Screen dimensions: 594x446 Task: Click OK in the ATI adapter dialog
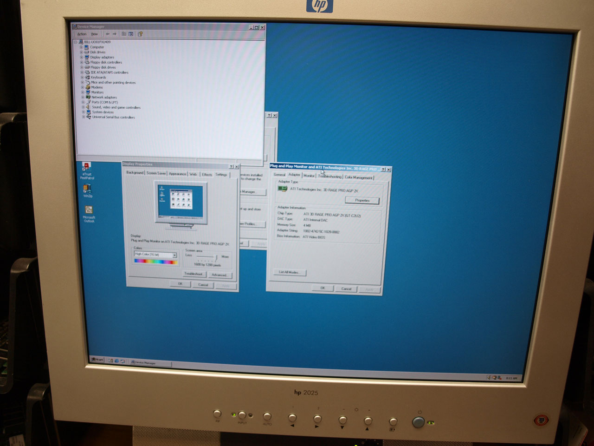(323, 288)
